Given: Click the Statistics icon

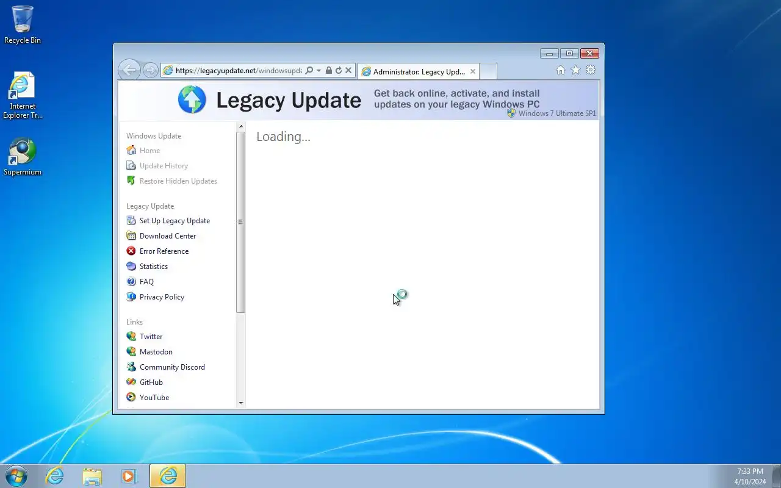Looking at the screenshot, I should click(131, 266).
